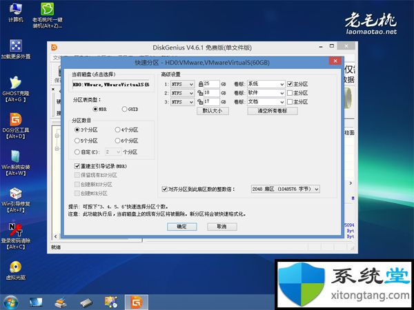Open the 2048 扇区 alignment dropdown
The width and height of the screenshot is (414, 310).
click(x=285, y=189)
